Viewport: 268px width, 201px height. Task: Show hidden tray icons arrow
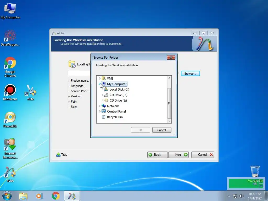(x=229, y=196)
